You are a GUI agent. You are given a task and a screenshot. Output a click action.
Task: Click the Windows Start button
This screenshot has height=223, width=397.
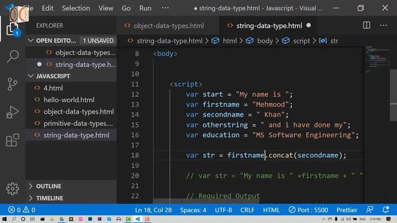4,219
